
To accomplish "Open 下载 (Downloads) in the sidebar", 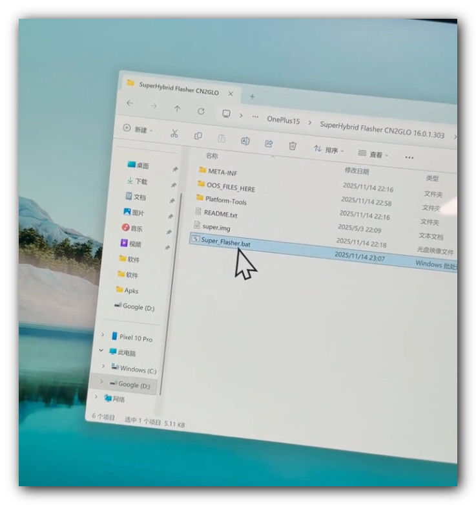I will coord(141,182).
